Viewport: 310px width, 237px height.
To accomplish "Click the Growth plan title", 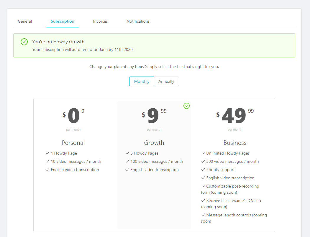I will click(154, 143).
